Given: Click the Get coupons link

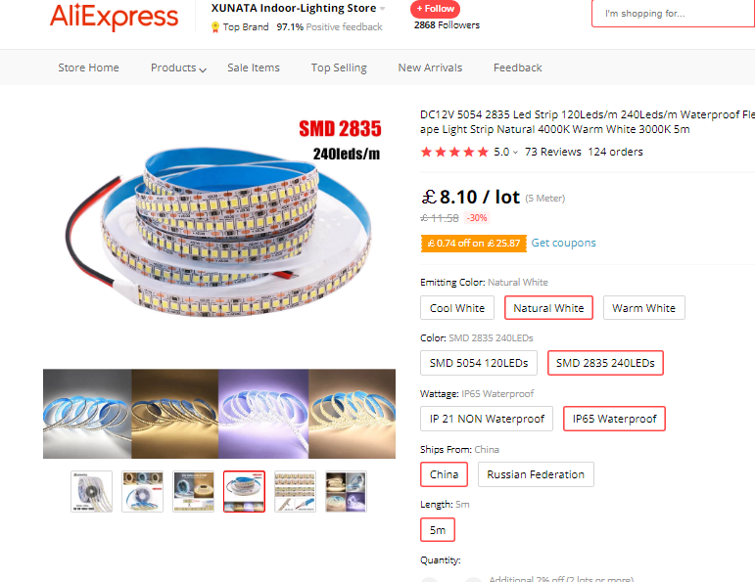Looking at the screenshot, I should pyautogui.click(x=563, y=243).
